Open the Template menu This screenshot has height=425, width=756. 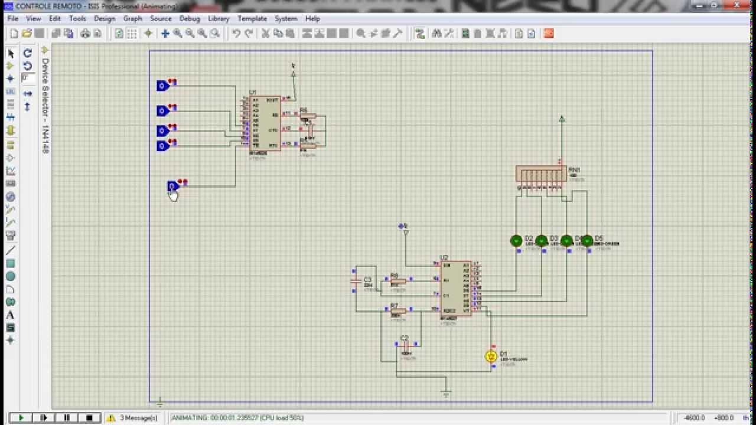pyautogui.click(x=252, y=19)
